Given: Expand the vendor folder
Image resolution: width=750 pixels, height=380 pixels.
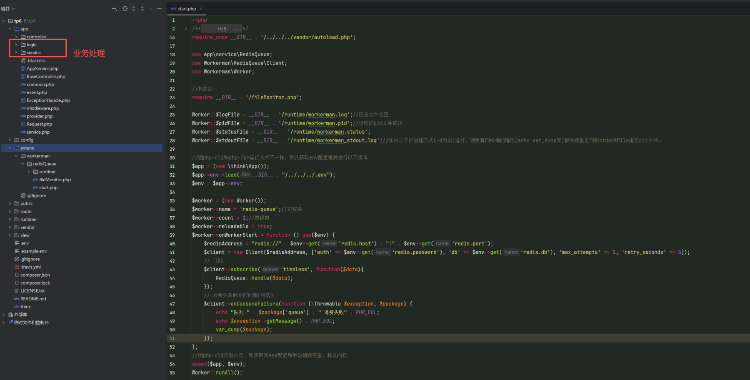Looking at the screenshot, I should coord(10,227).
